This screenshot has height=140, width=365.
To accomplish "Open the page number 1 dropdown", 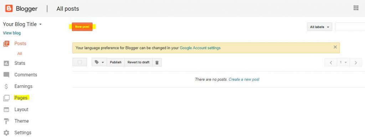I will coord(343,63).
